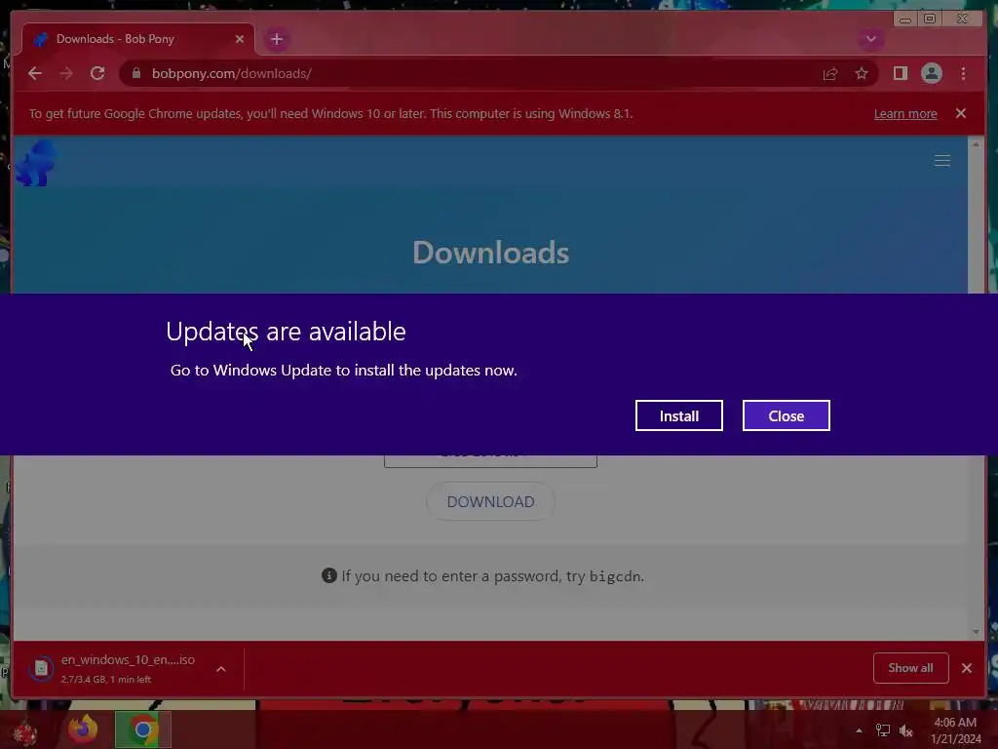Click the DOWNLOAD button on the page
Screen dimensions: 998x749
[x=490, y=502]
